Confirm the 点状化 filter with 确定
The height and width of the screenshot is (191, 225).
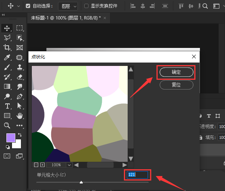(x=176, y=72)
